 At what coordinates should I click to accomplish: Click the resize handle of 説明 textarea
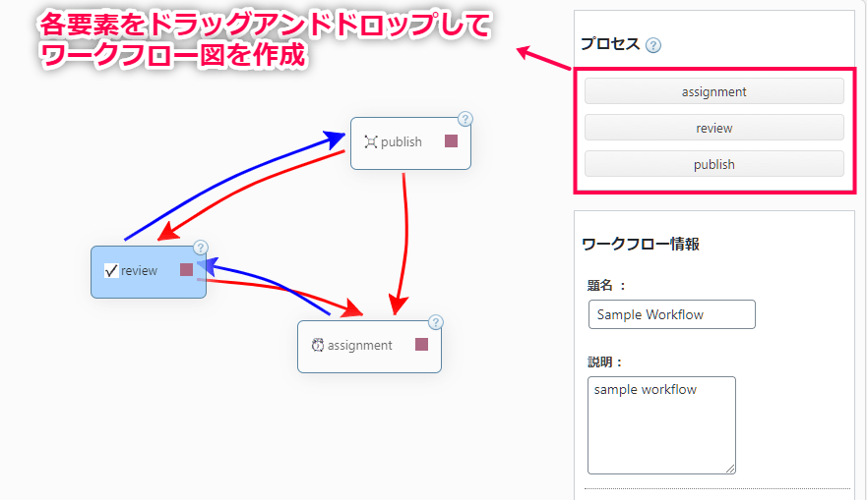(730, 470)
